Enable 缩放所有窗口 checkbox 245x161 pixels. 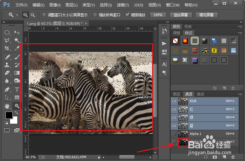tap(95, 15)
